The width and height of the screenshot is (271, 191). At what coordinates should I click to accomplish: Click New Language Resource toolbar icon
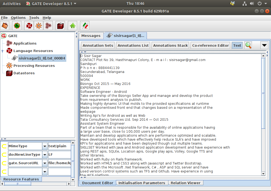29,26
